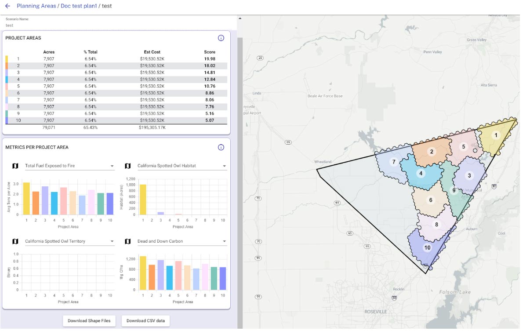Click map icon beside California Spotted Owl Habitat
Viewport: 523px width, 334px height.
tap(128, 166)
